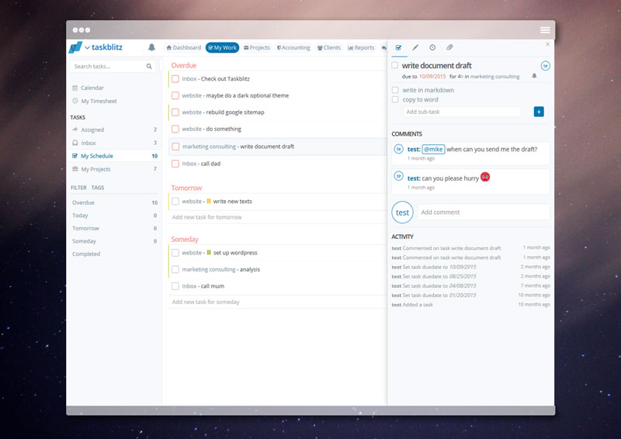Click the chat icon after Reports tab
The width and height of the screenshot is (621, 439).
coord(383,48)
